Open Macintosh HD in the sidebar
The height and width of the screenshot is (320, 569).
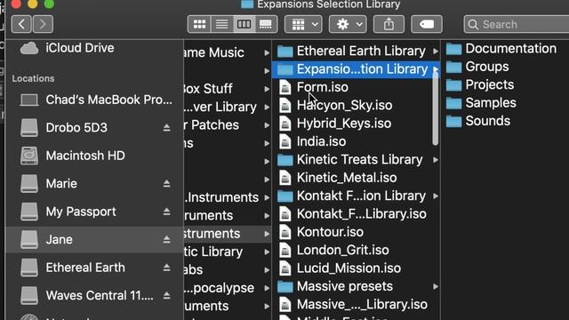[x=73, y=156]
